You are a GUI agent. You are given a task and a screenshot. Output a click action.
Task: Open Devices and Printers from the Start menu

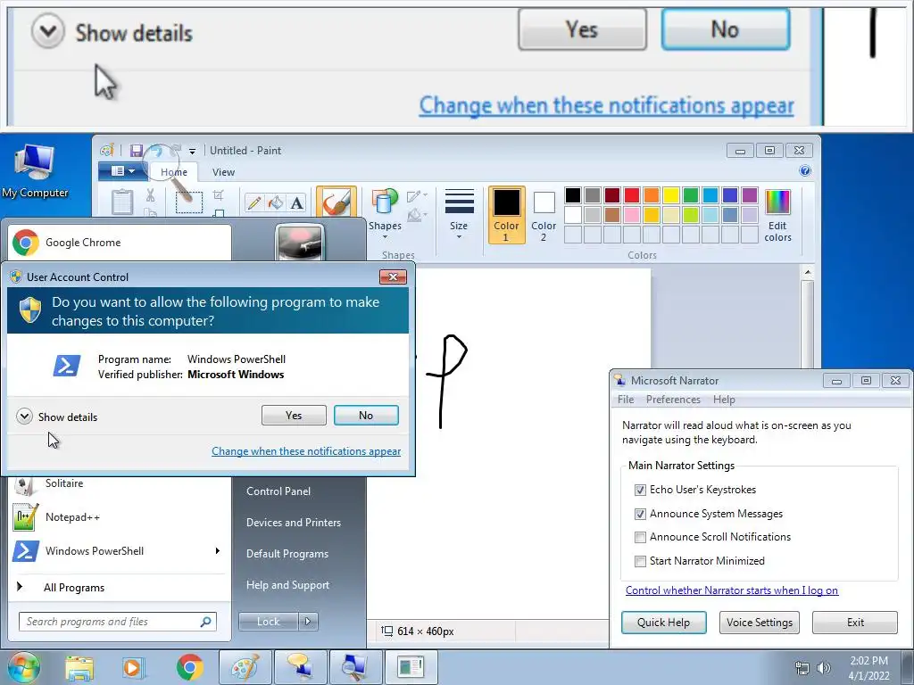pyautogui.click(x=293, y=523)
